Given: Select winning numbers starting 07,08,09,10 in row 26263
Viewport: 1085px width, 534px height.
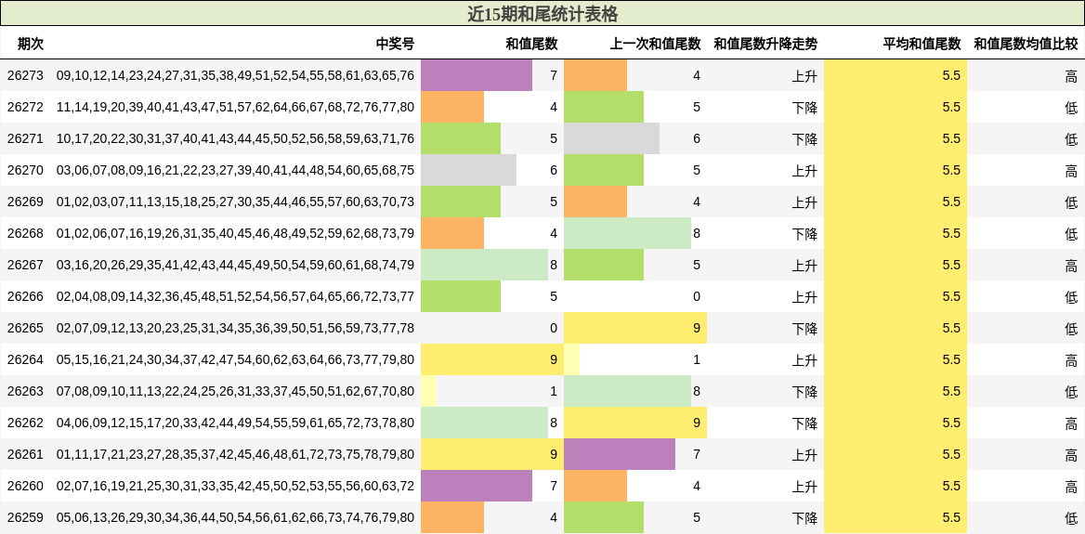Looking at the screenshot, I should click(x=235, y=392).
